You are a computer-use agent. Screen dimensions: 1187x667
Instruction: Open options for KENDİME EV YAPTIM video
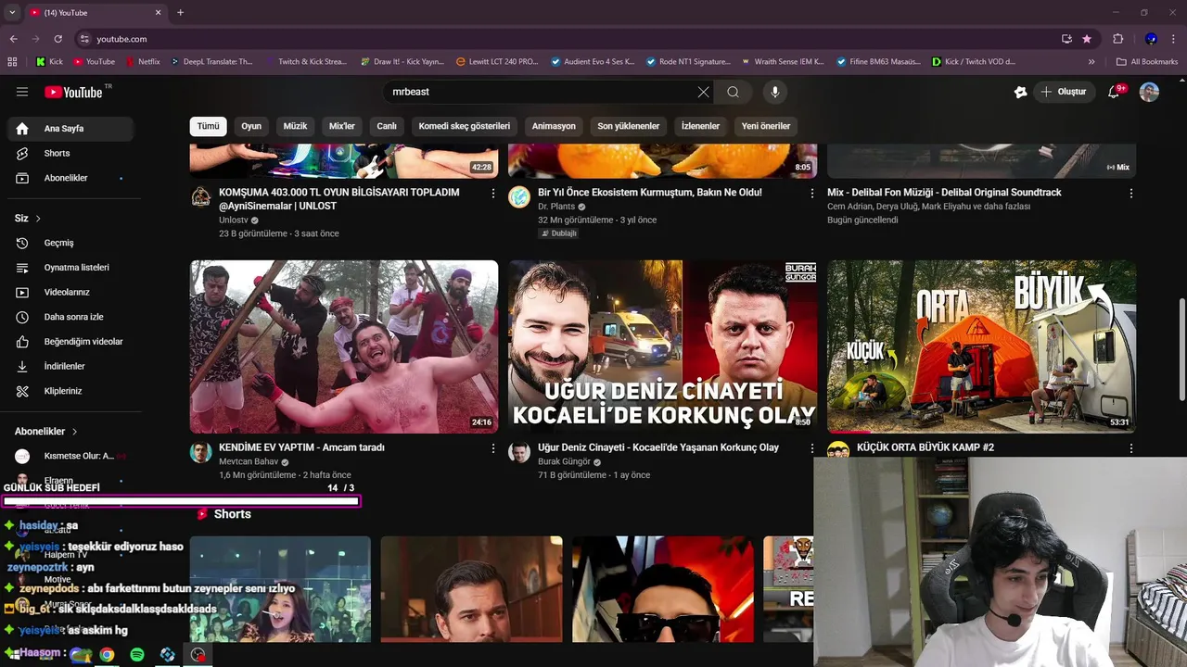493,448
